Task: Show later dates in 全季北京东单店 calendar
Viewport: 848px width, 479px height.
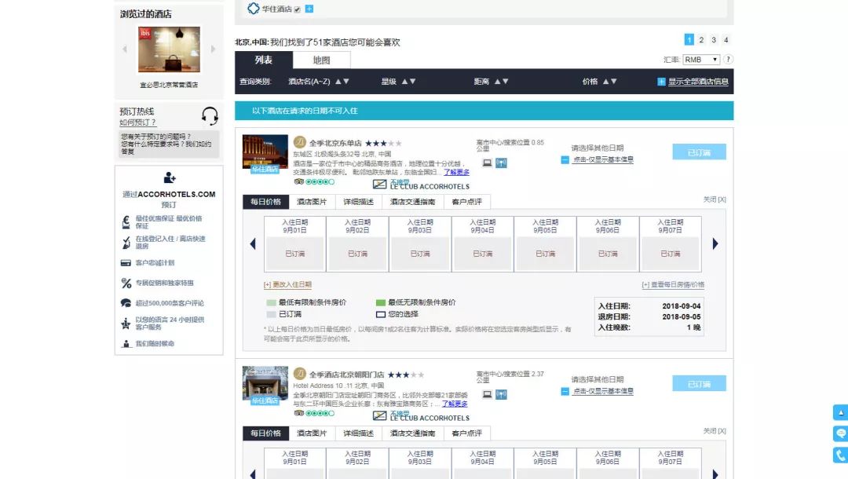Action: click(715, 244)
